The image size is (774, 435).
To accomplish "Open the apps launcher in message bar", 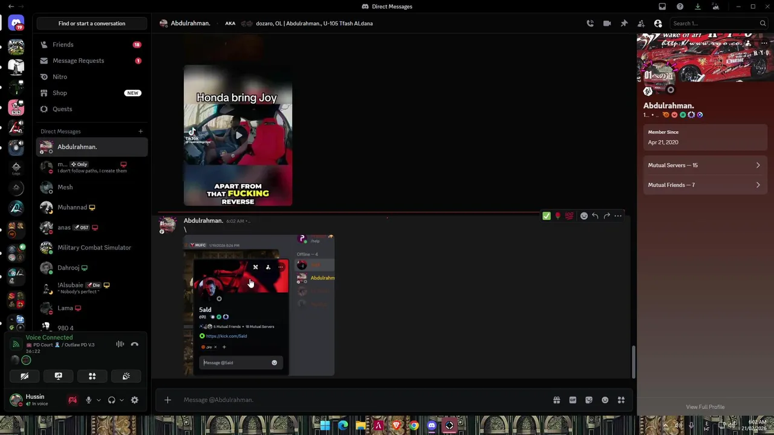I will (x=621, y=400).
